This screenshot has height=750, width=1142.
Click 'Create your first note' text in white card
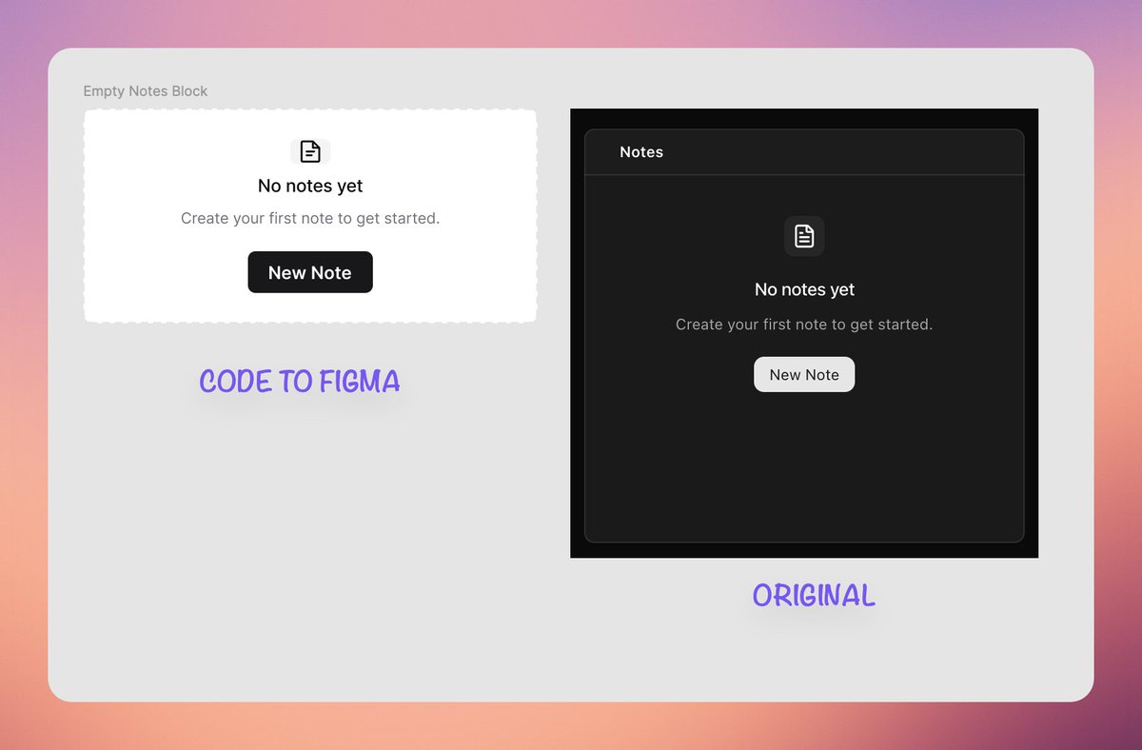click(x=310, y=218)
